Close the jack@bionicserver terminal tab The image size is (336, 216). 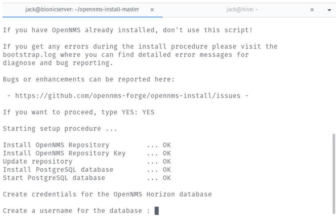tap(152, 10)
